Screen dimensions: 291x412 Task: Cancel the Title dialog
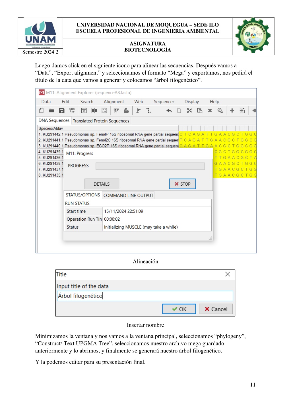pos(216,309)
